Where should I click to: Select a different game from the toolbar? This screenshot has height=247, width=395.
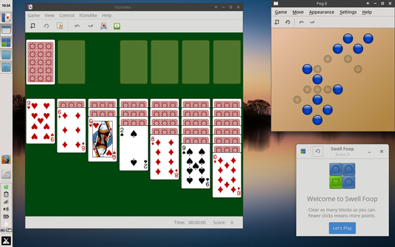click(60, 26)
